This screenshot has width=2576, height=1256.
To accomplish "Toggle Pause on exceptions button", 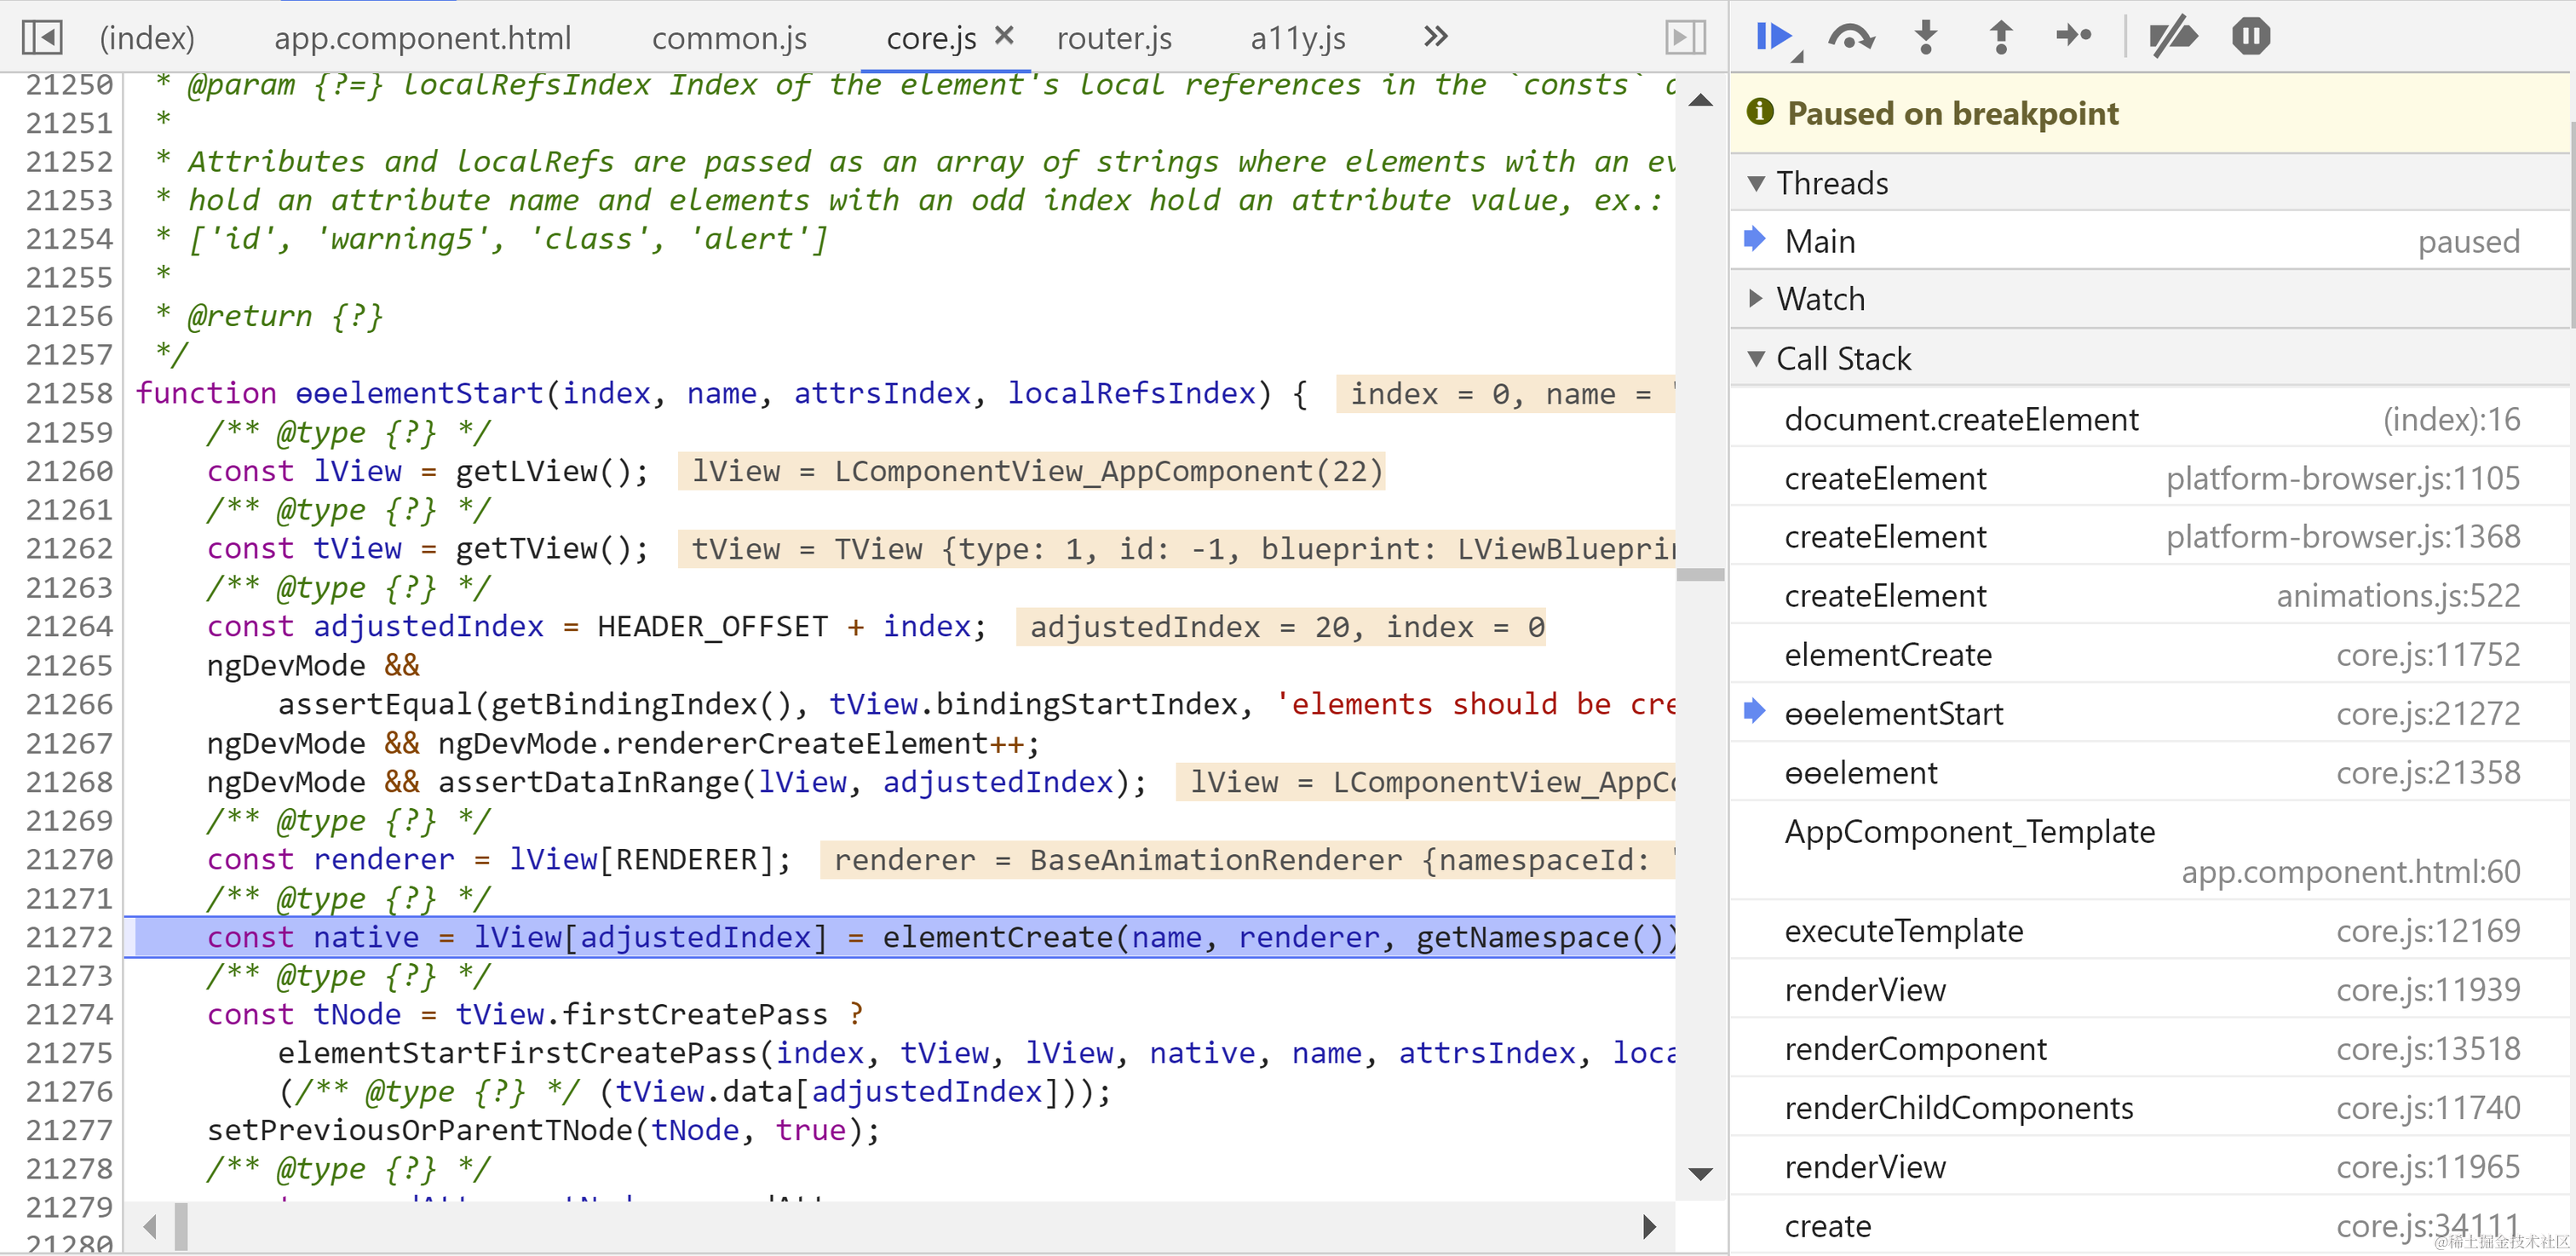I will 2250,37.
